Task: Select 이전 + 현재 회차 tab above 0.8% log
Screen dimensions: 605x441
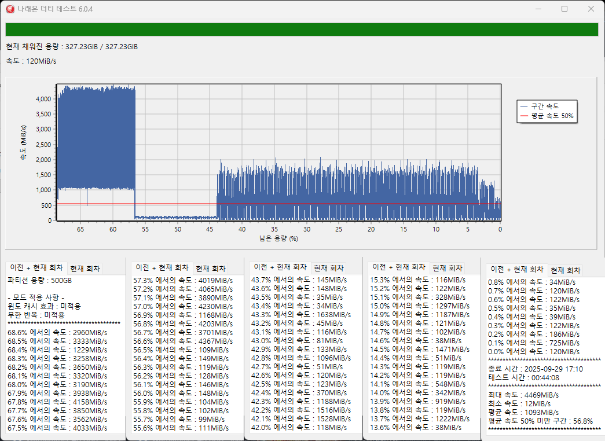Action: pyautogui.click(x=517, y=270)
